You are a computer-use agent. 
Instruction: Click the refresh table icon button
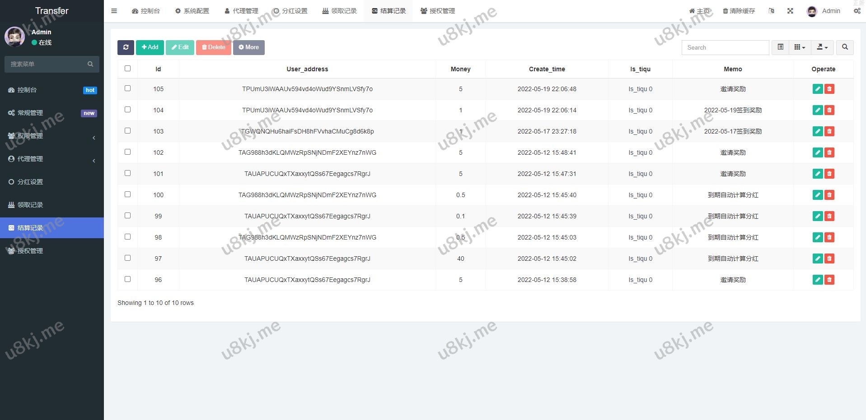(126, 47)
